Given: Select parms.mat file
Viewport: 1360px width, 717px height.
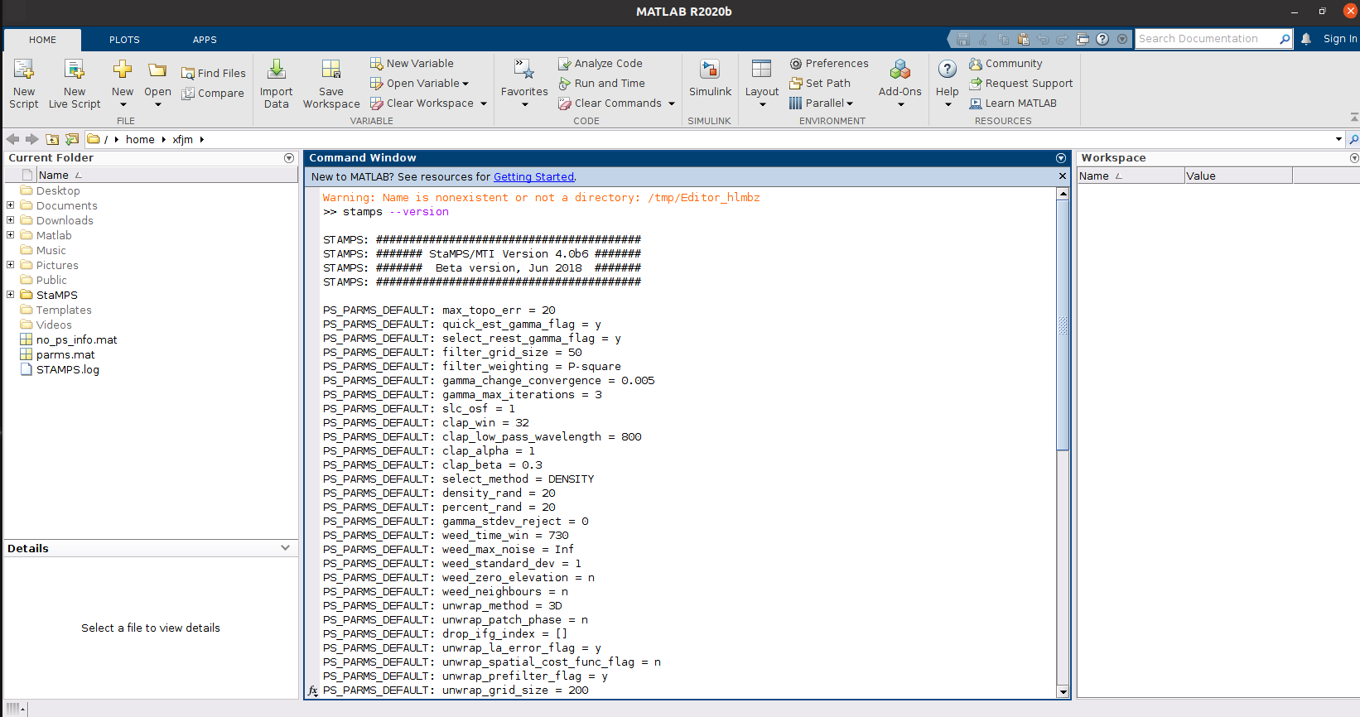Looking at the screenshot, I should pos(65,354).
